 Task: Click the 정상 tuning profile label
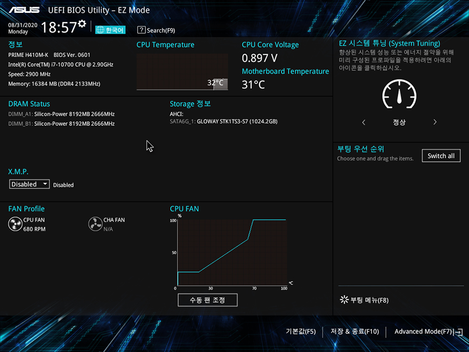click(x=399, y=122)
